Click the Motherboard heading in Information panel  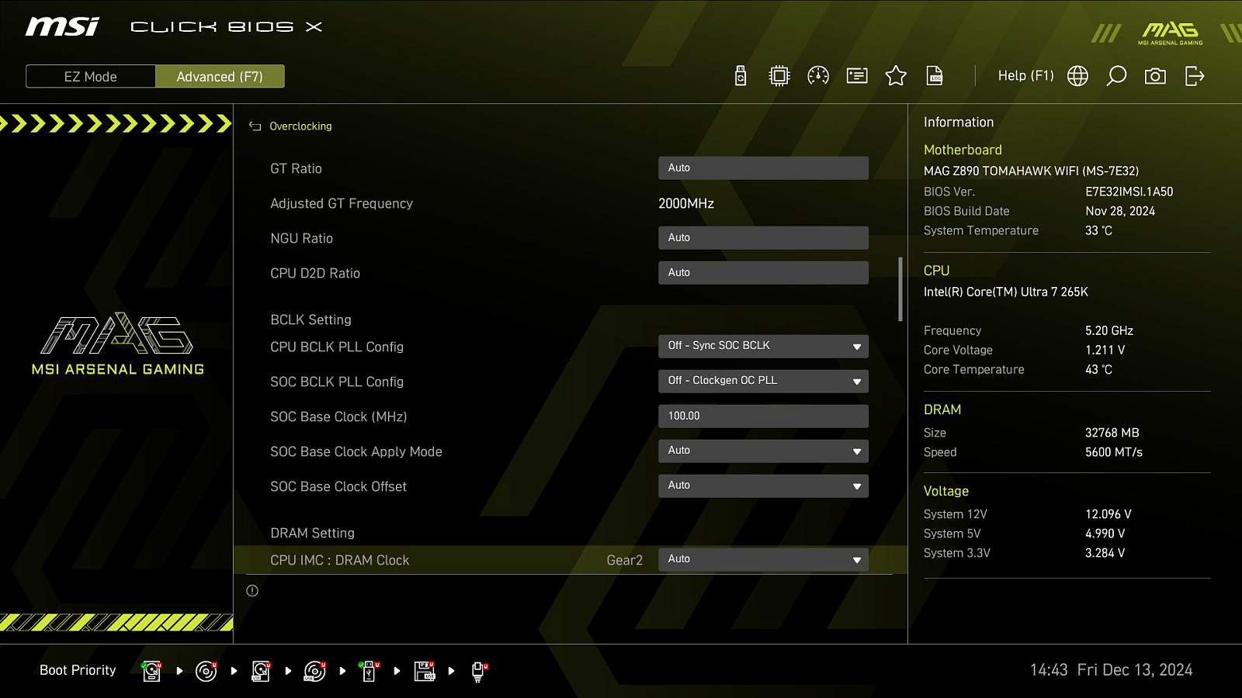click(x=963, y=150)
